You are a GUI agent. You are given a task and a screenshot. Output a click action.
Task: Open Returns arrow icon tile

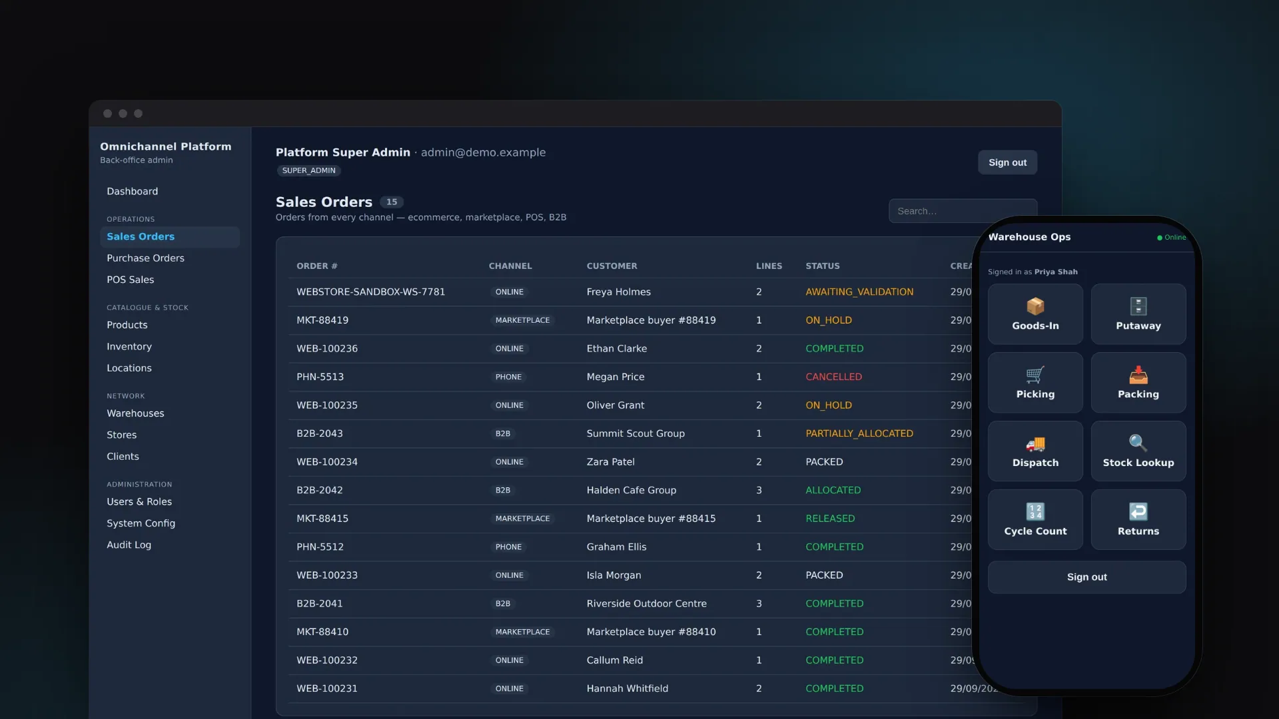click(x=1138, y=520)
